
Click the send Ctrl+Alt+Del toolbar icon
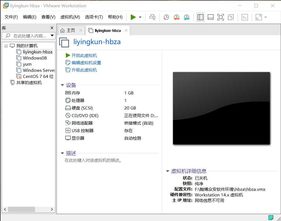click(152, 17)
